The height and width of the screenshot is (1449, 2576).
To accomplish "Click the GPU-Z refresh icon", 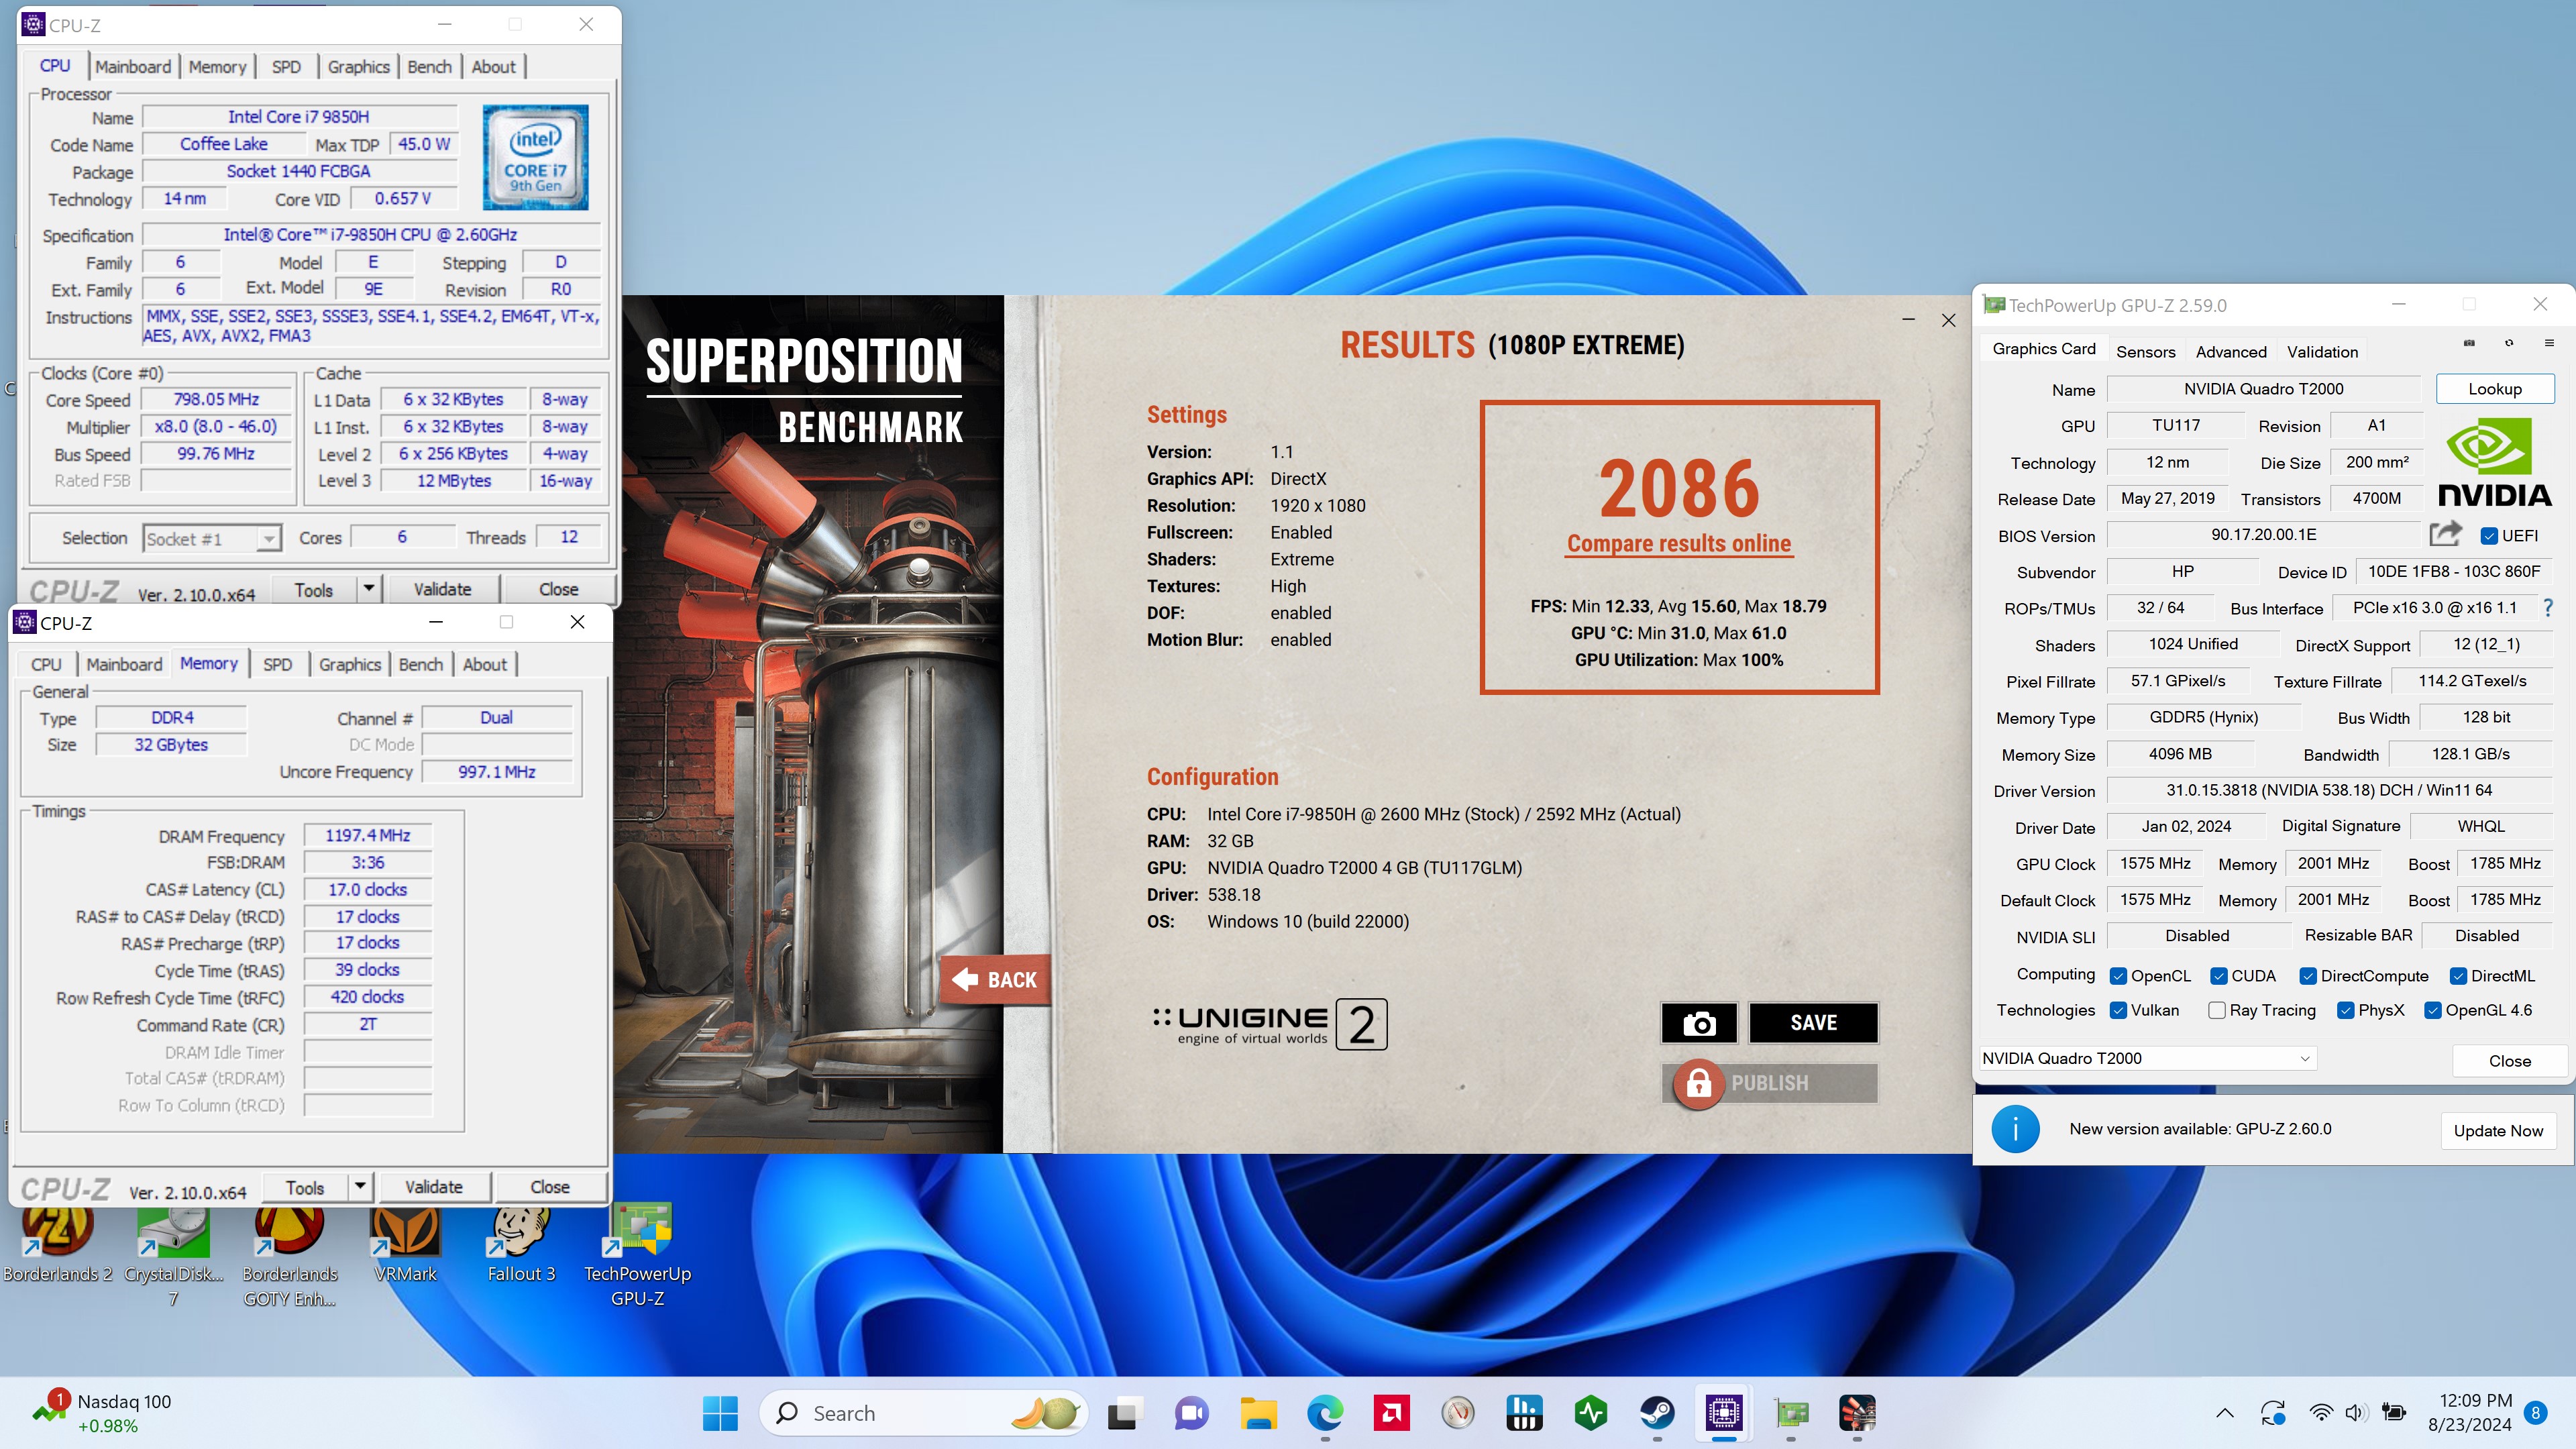I will pyautogui.click(x=2509, y=343).
